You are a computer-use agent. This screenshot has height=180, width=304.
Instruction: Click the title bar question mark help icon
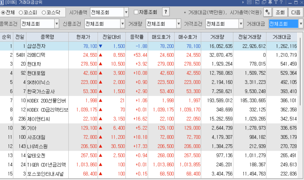click(x=281, y=2)
